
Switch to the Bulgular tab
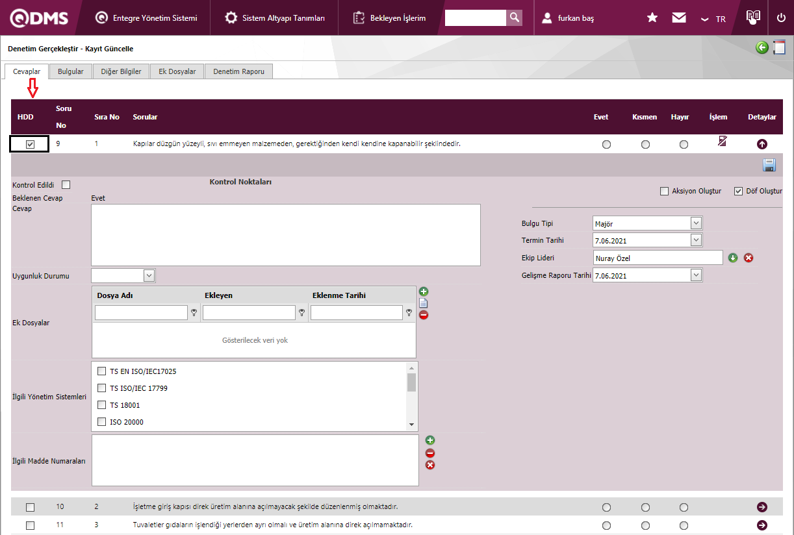[71, 71]
